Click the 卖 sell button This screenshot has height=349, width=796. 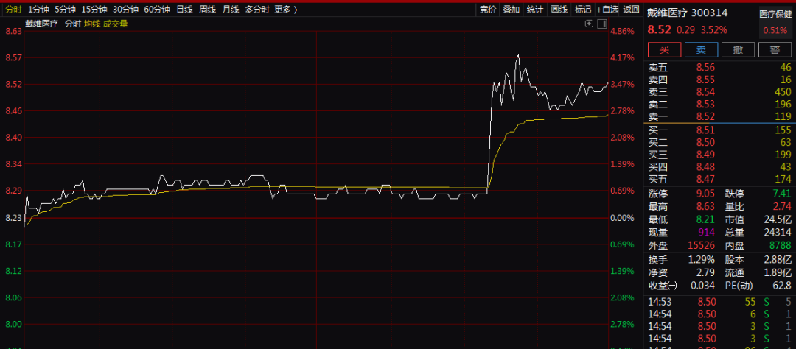[x=701, y=50]
